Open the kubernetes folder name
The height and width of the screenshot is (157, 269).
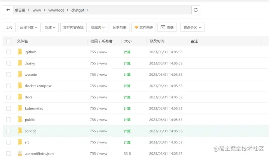tap(34, 108)
